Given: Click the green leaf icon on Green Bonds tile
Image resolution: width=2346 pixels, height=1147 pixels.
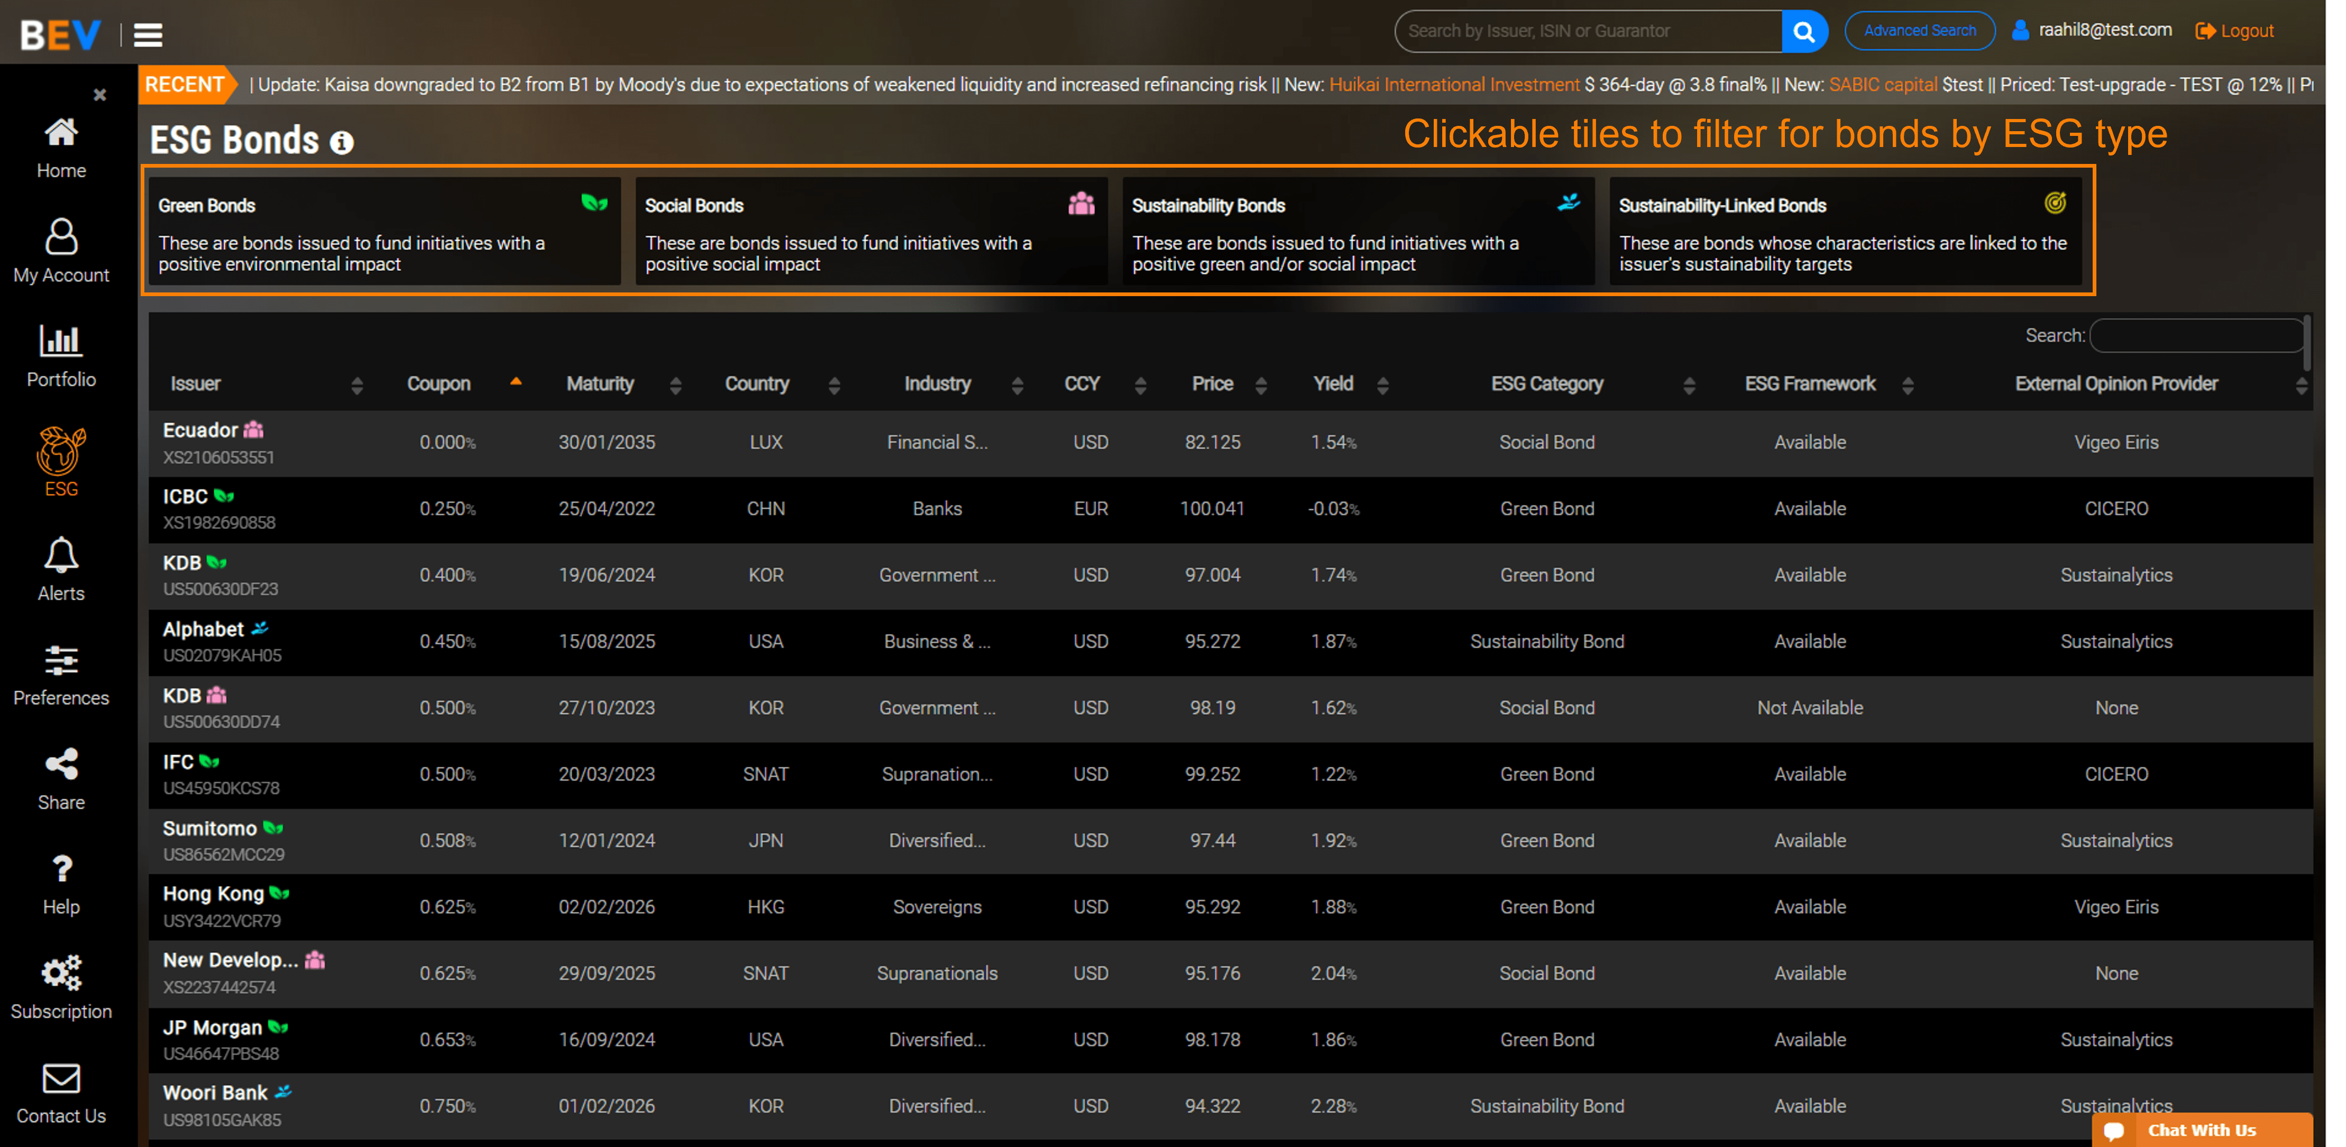Looking at the screenshot, I should [x=594, y=202].
